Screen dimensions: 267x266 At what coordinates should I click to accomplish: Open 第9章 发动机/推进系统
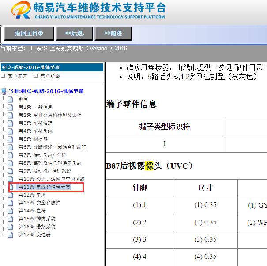click(45, 171)
